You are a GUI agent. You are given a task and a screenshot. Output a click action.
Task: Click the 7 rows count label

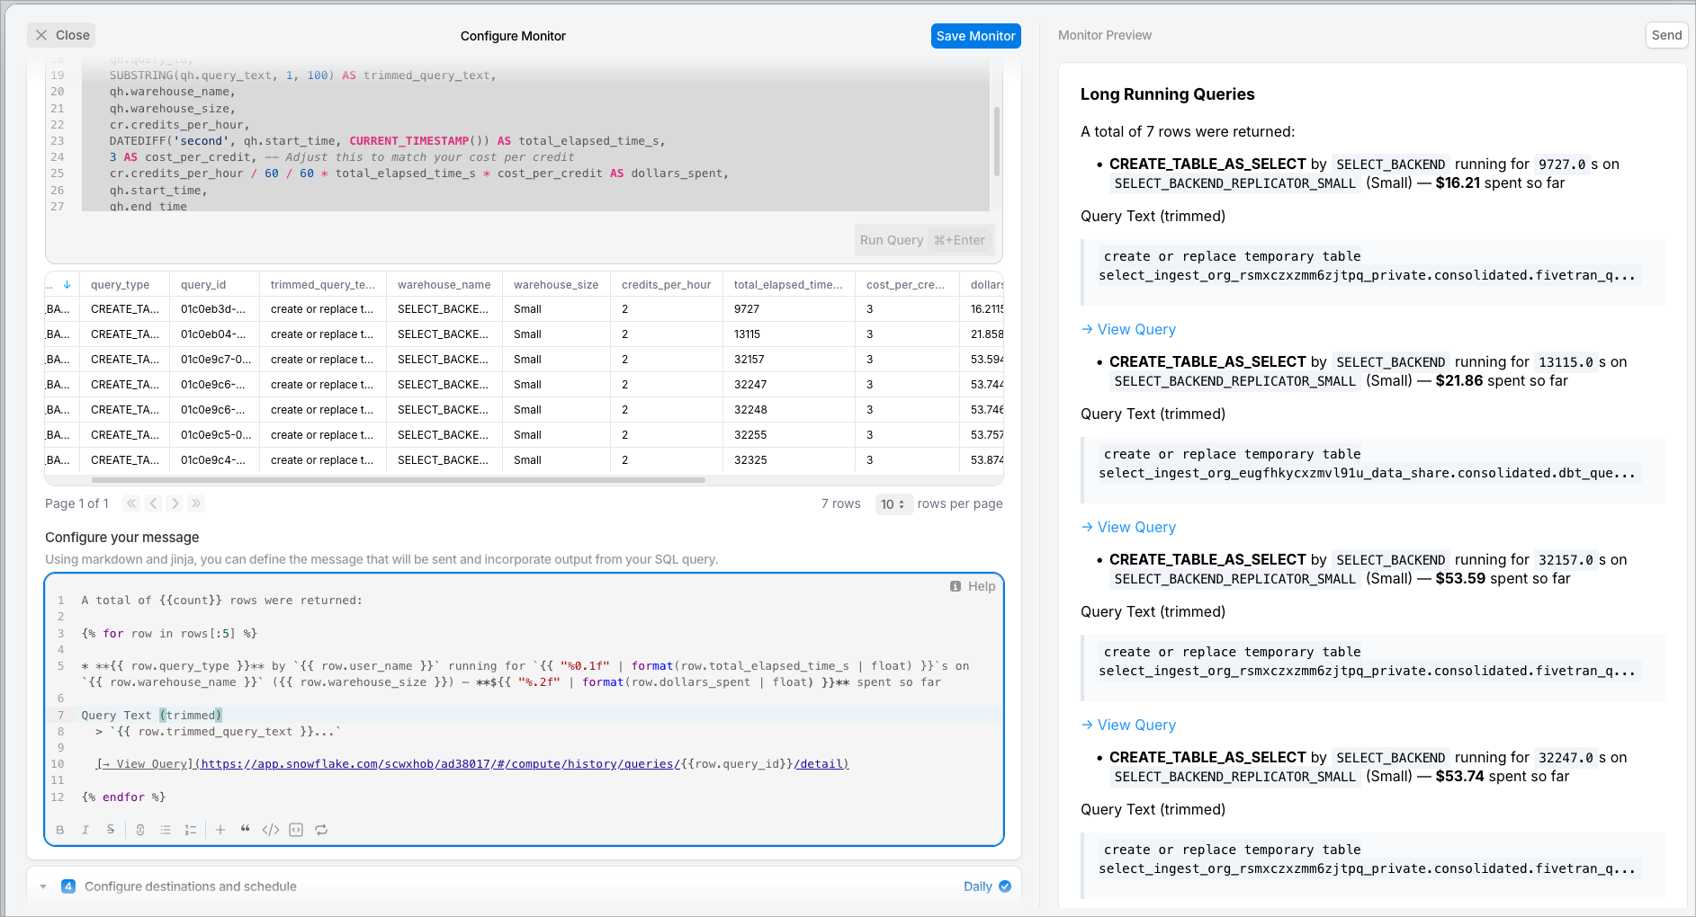[x=840, y=503]
